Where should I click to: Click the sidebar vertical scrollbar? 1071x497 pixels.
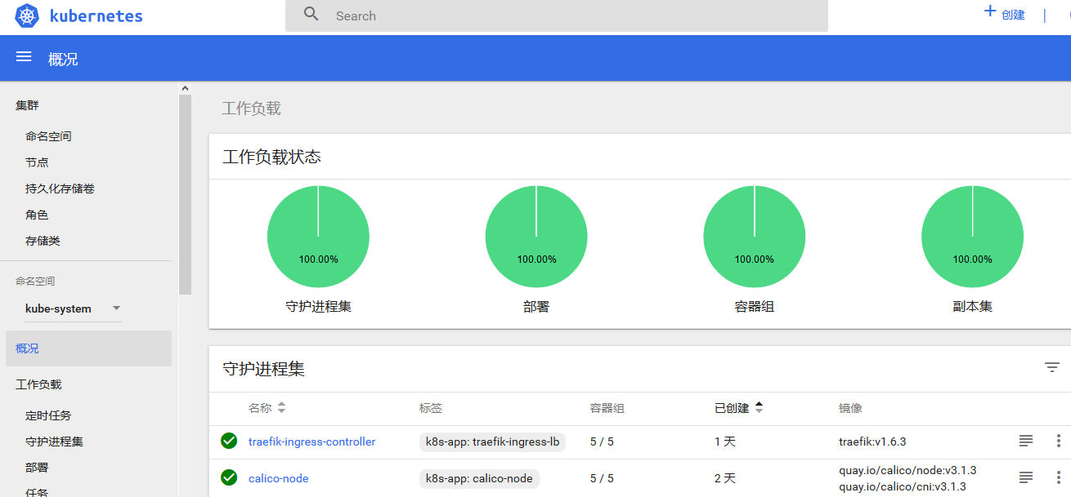click(x=185, y=194)
